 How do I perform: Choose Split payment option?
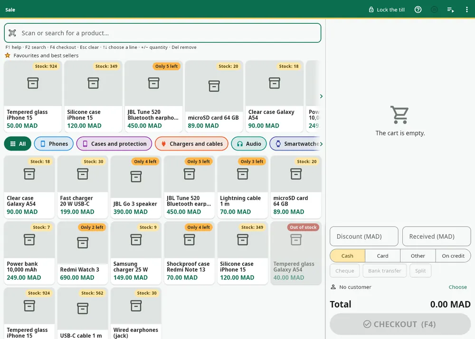pos(420,271)
